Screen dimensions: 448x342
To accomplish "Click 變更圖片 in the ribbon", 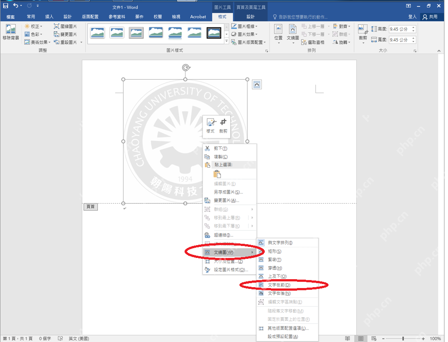I will coord(66,34).
